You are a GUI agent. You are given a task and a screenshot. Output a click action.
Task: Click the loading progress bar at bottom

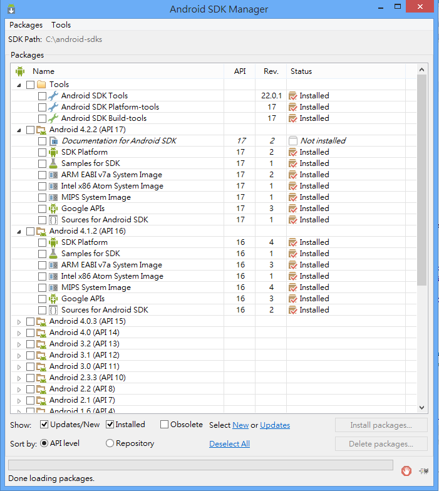(x=200, y=465)
